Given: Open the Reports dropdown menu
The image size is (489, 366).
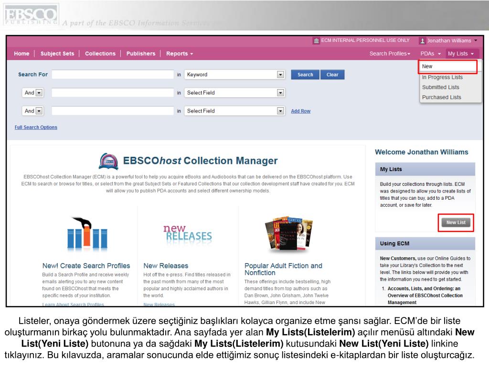Looking at the screenshot, I should [x=180, y=53].
